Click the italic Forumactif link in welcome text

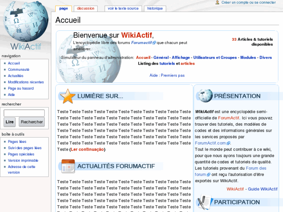tap(142, 43)
